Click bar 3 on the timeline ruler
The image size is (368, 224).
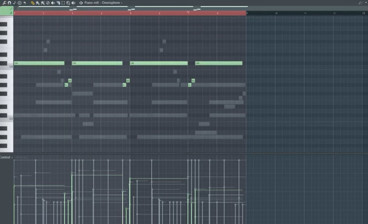[x=72, y=13]
